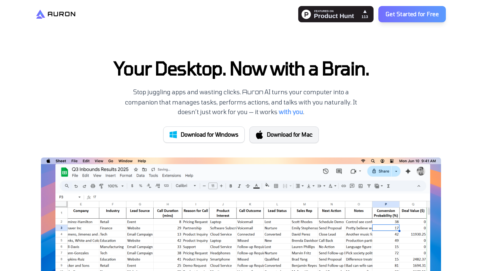Open the 100% zoom dropdown

[x=116, y=186]
